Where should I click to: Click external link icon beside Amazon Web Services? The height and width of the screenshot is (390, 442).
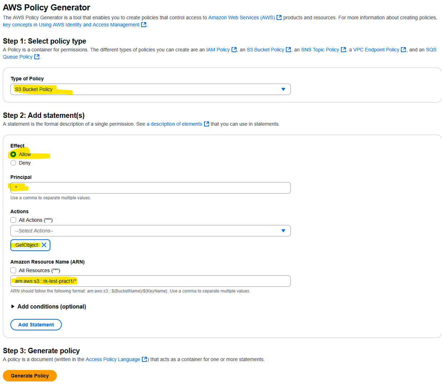click(x=279, y=17)
